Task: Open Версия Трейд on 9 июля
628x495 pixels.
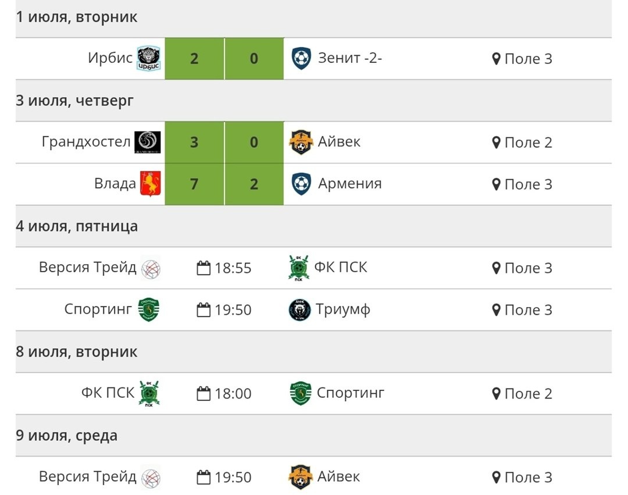Action: coord(88,477)
